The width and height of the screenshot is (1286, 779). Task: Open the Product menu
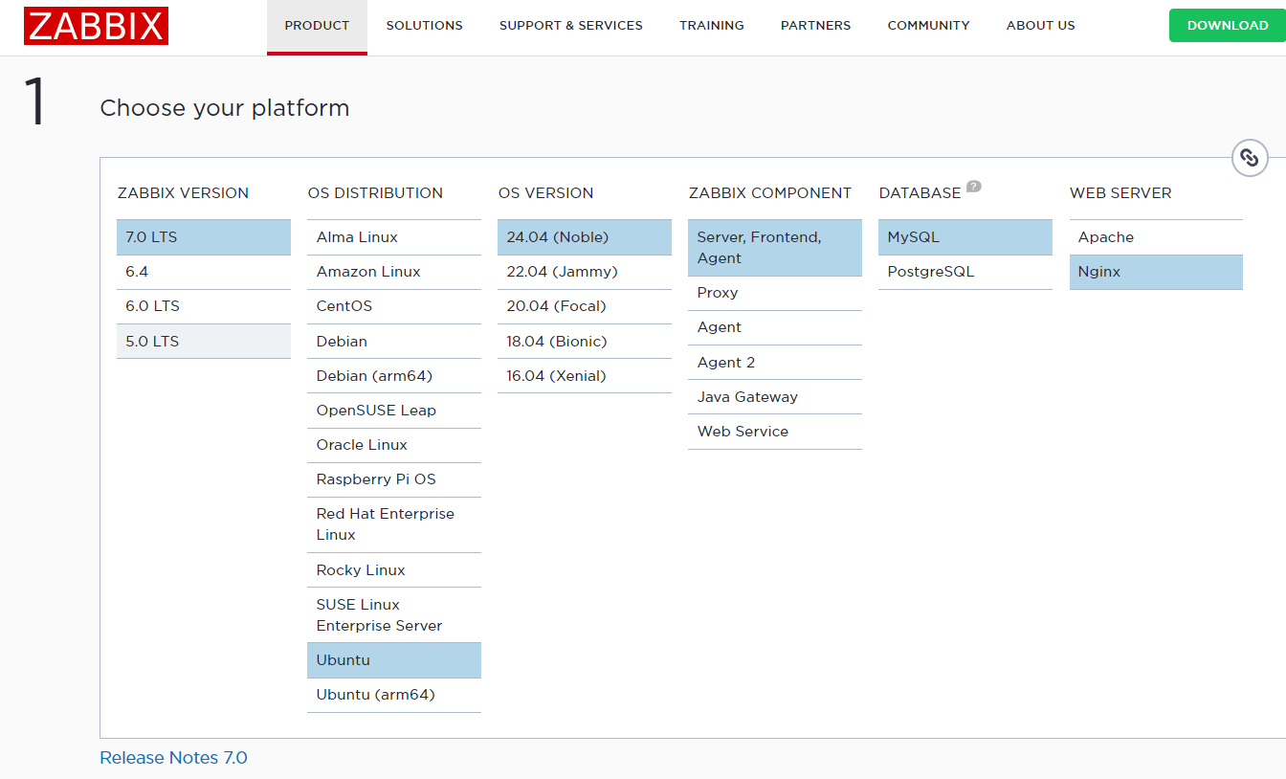point(317,26)
